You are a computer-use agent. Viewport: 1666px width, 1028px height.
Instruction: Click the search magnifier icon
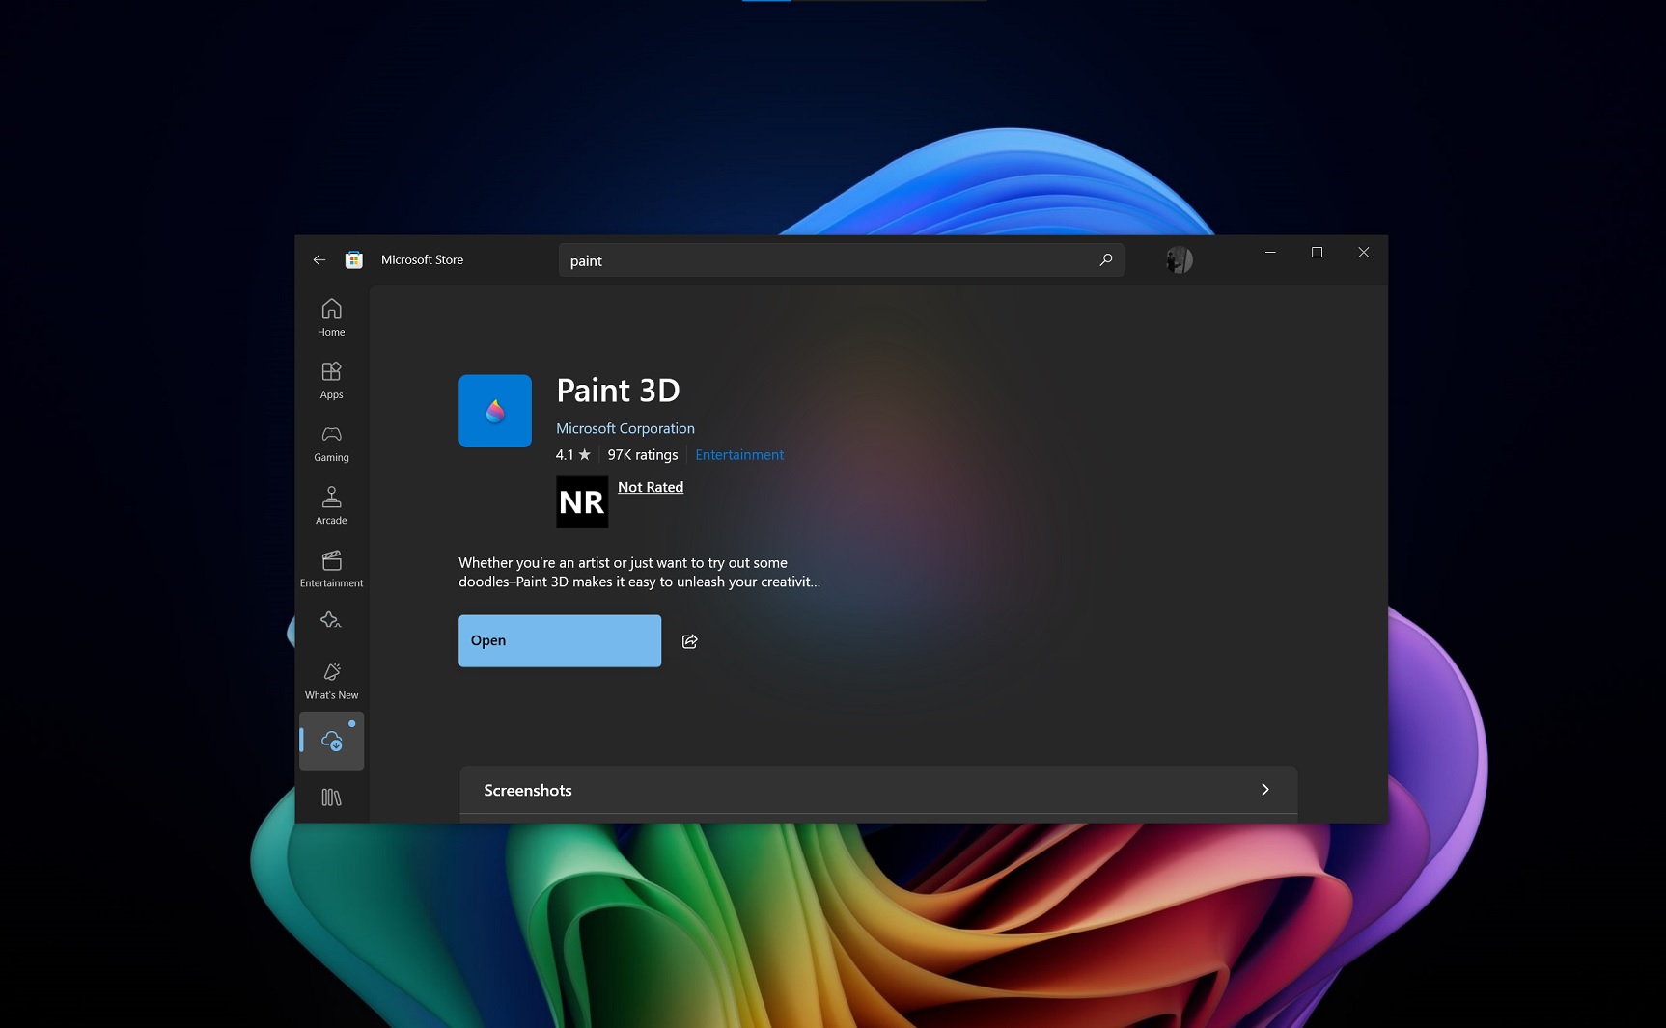point(1106,260)
